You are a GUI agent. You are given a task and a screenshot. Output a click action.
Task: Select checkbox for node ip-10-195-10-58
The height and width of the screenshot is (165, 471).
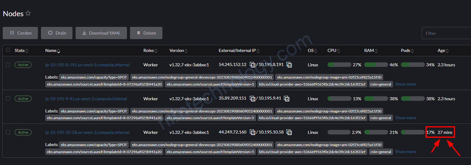point(8,132)
